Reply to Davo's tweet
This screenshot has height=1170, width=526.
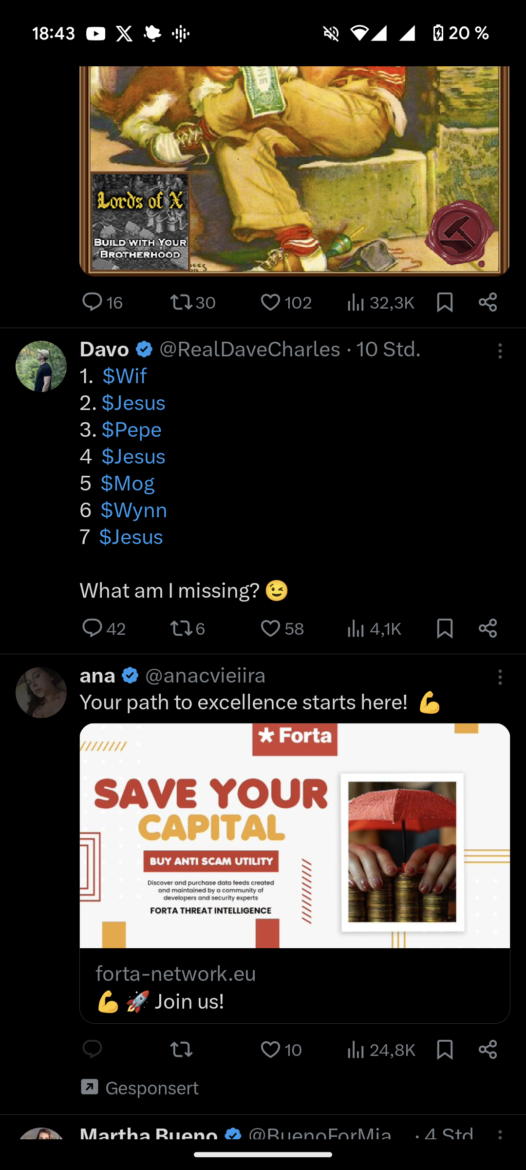(92, 628)
